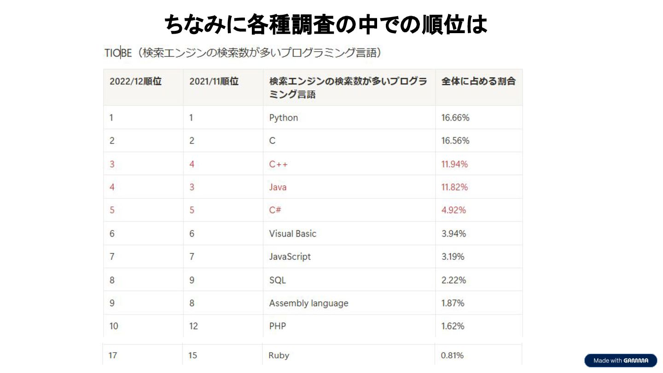Image resolution: width=663 pixels, height=373 pixels.
Task: Select the 2022/12順位 column header
Action: (x=135, y=82)
